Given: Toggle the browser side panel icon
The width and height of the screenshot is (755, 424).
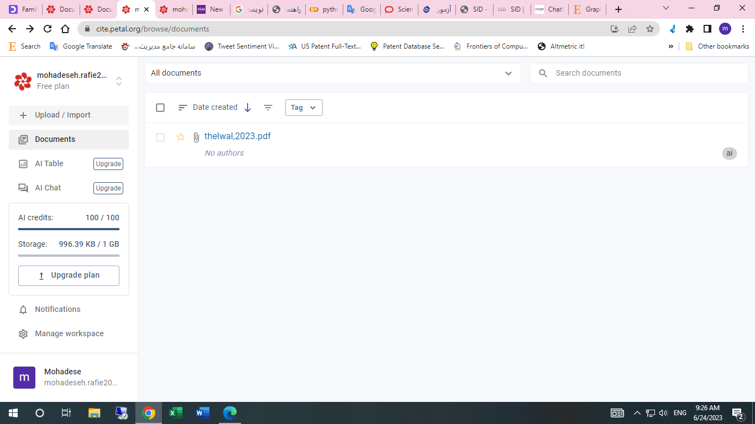Looking at the screenshot, I should pos(707,29).
